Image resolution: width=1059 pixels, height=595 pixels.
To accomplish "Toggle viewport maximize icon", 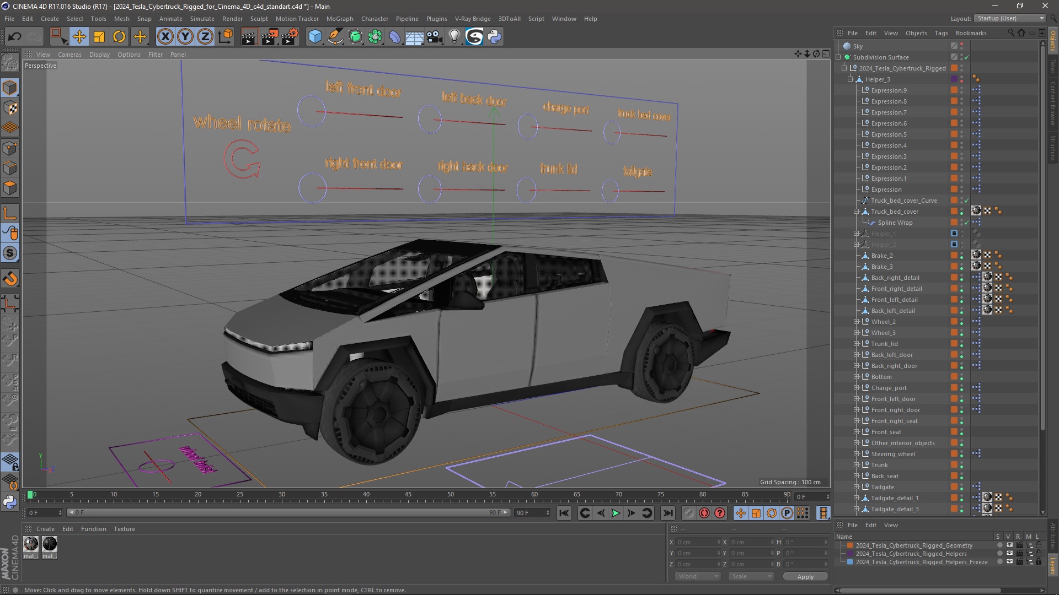I will pyautogui.click(x=826, y=54).
